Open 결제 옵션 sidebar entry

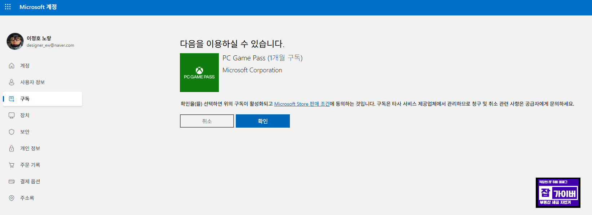point(43,182)
